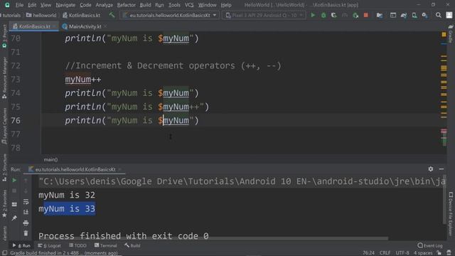Open the Refactor menu
This screenshot has height=256, width=455.
click(x=126, y=5)
